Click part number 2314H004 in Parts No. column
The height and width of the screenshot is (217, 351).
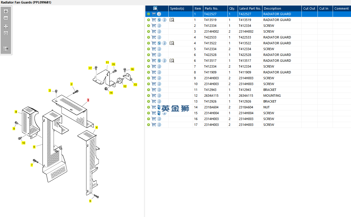211,113
